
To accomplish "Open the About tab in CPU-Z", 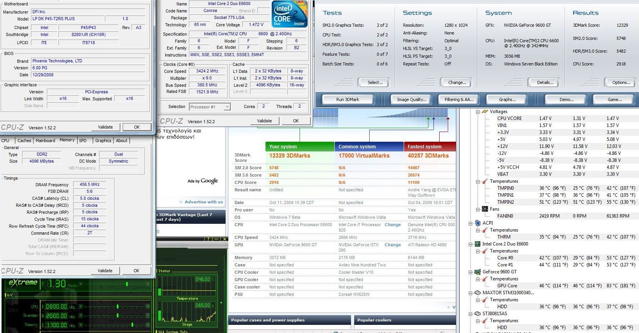I will (122, 141).
